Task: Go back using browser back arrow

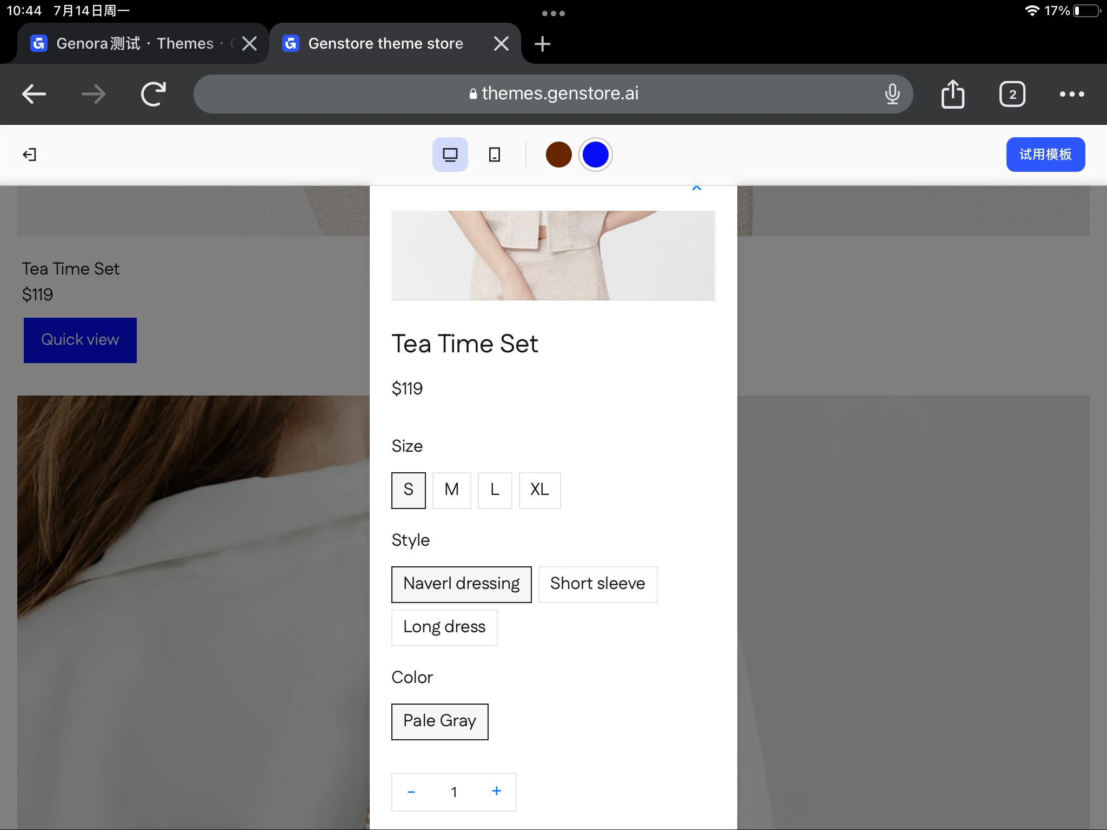Action: click(x=34, y=94)
